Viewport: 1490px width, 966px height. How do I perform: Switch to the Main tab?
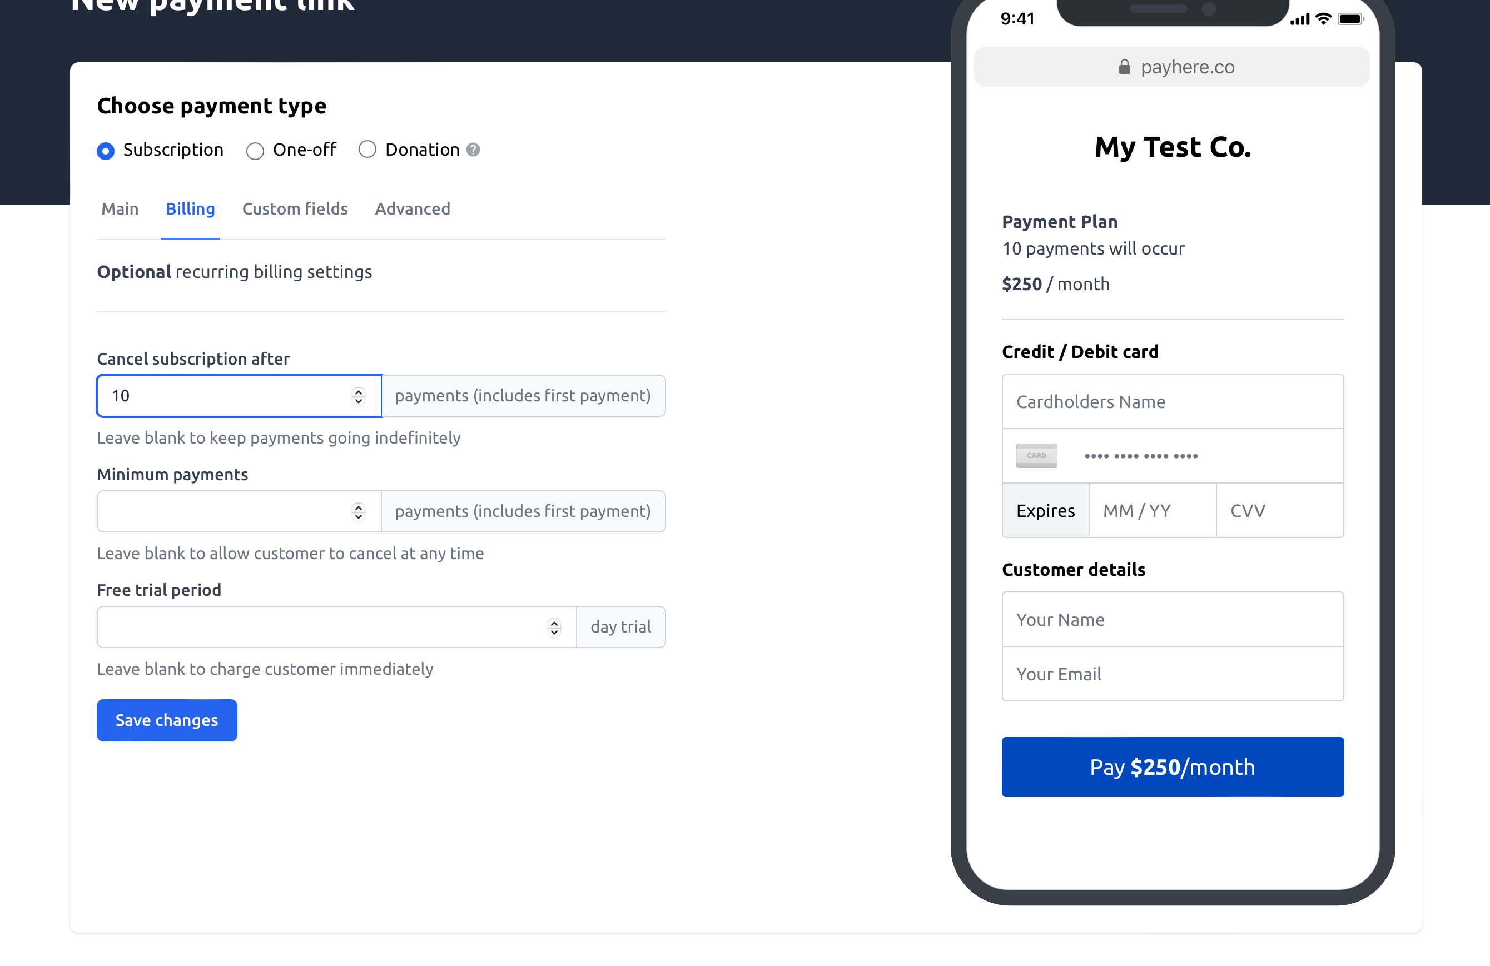pos(120,209)
